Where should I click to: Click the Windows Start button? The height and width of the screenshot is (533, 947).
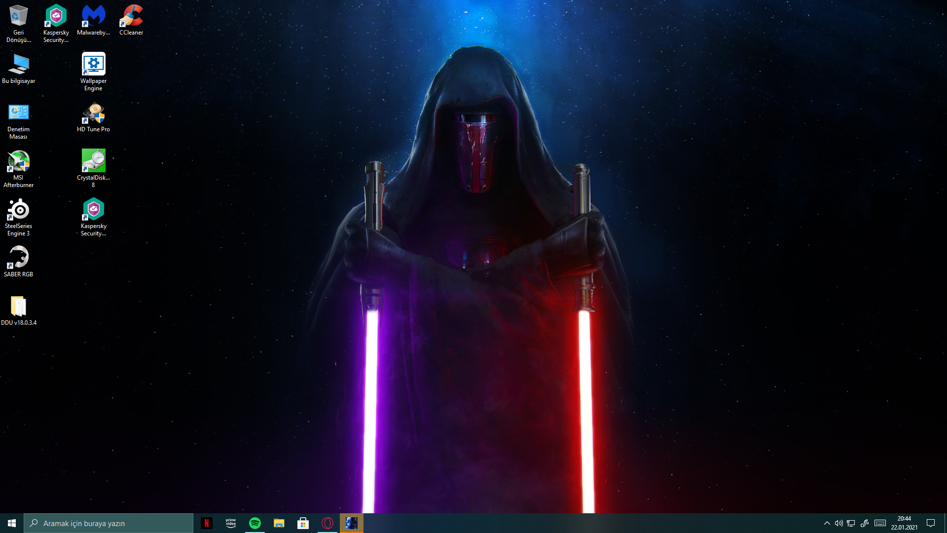(x=12, y=523)
